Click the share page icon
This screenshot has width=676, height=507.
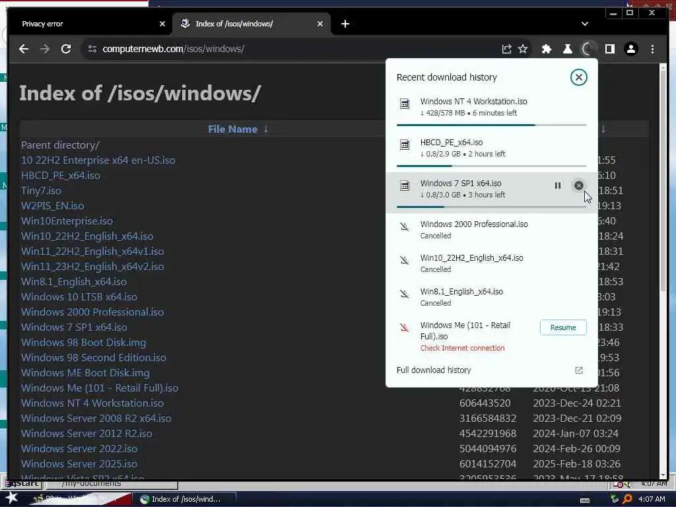(506, 49)
